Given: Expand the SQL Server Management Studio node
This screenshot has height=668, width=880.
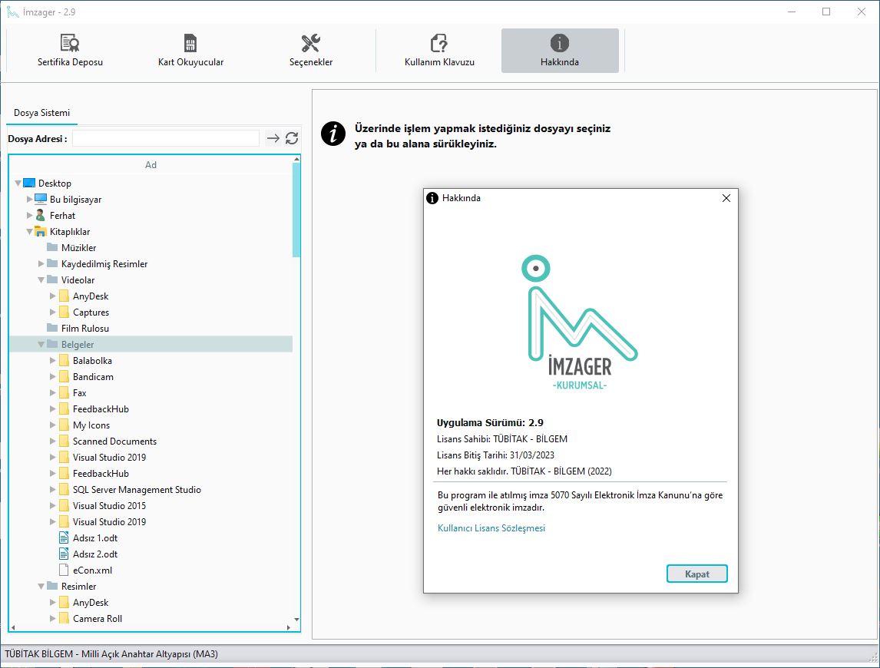Looking at the screenshot, I should pyautogui.click(x=53, y=490).
